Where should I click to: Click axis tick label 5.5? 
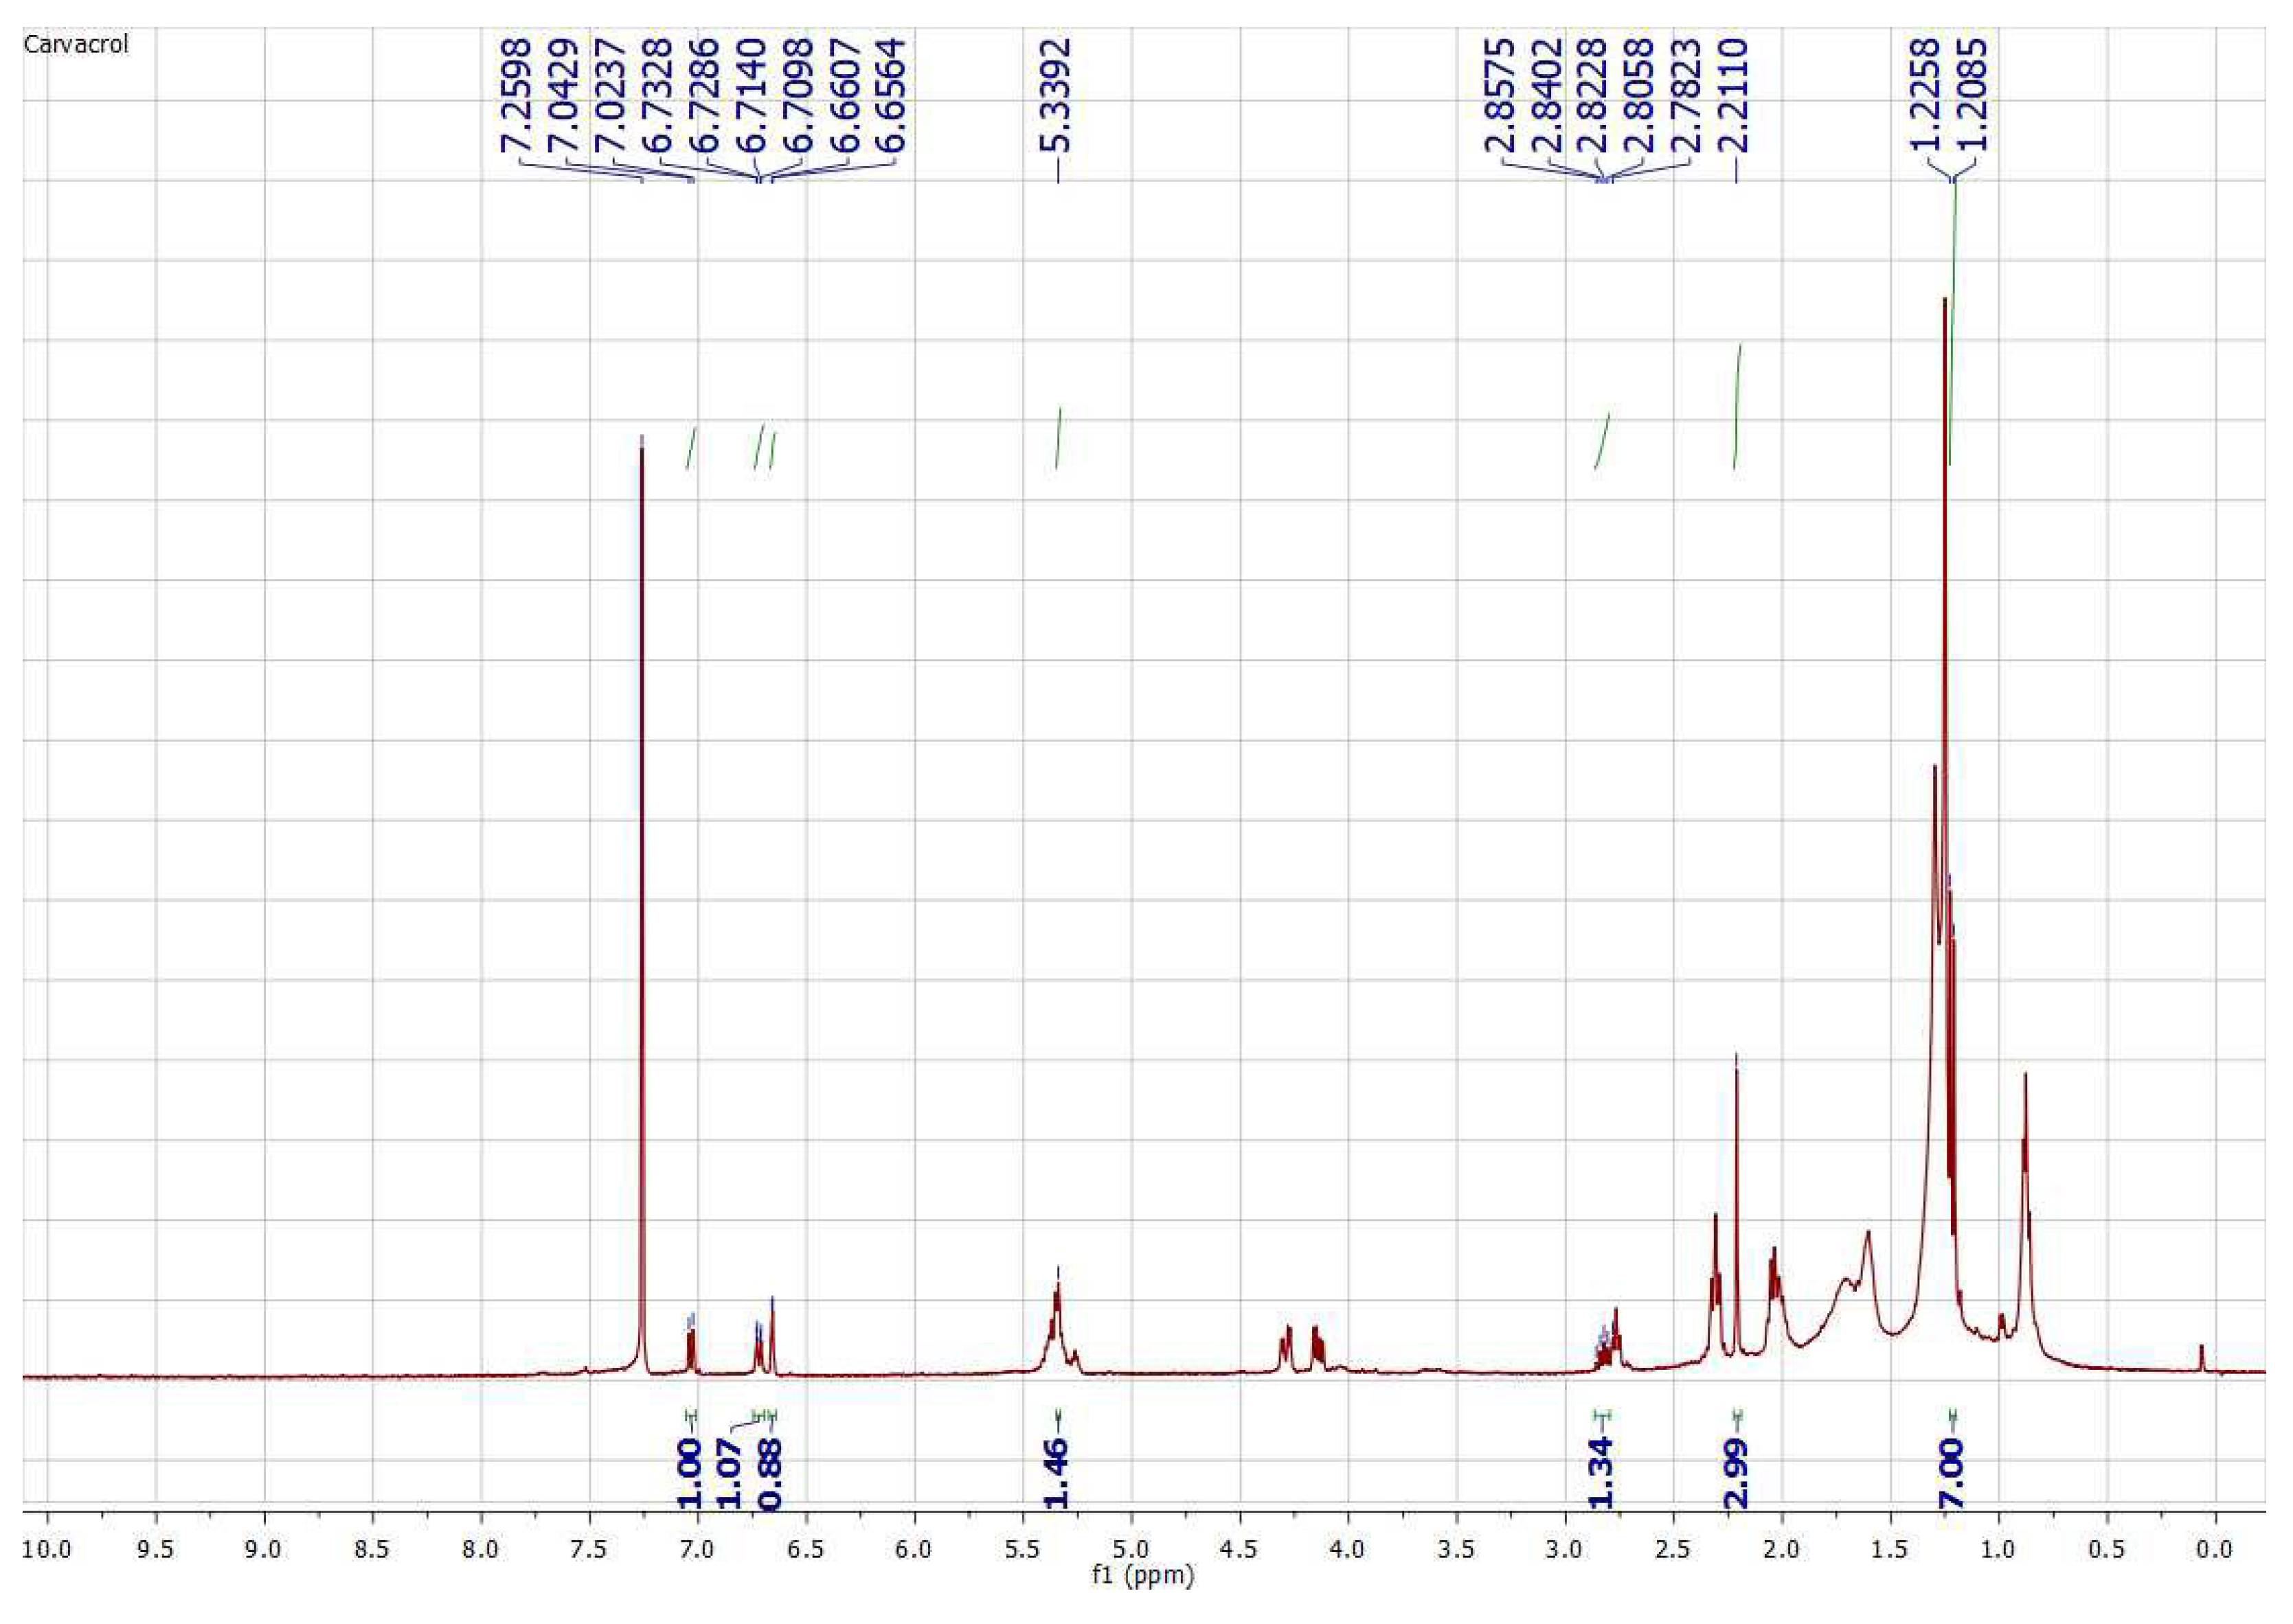pos(1022,1550)
